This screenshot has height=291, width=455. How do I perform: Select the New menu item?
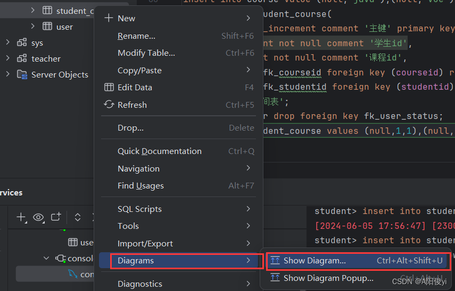pyautogui.click(x=178, y=18)
